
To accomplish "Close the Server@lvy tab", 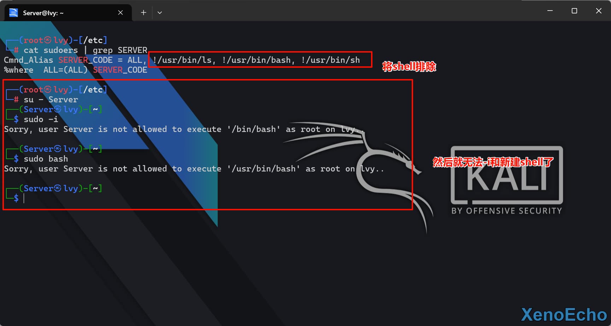I will (x=121, y=13).
